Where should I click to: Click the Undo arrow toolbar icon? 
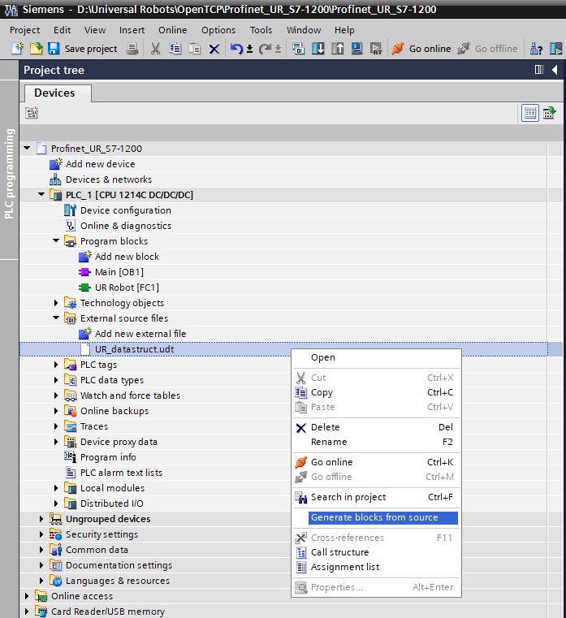tap(237, 49)
